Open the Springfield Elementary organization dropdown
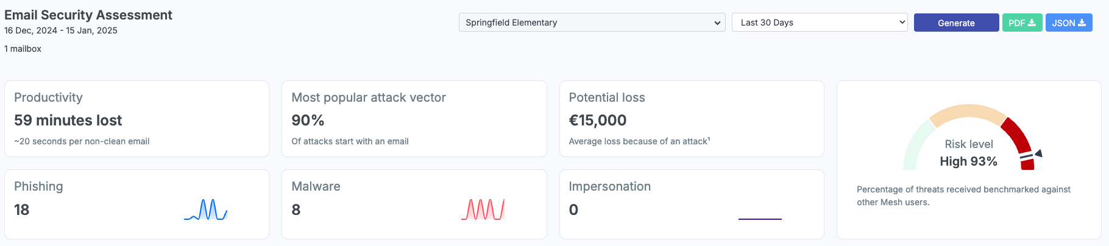 [592, 23]
